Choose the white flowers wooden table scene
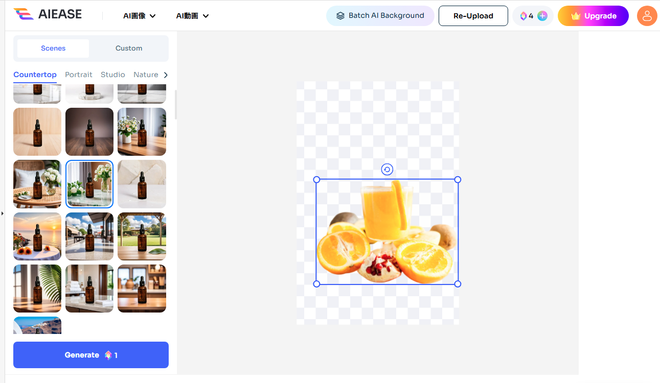Viewport: 660px width, 383px height. click(142, 132)
